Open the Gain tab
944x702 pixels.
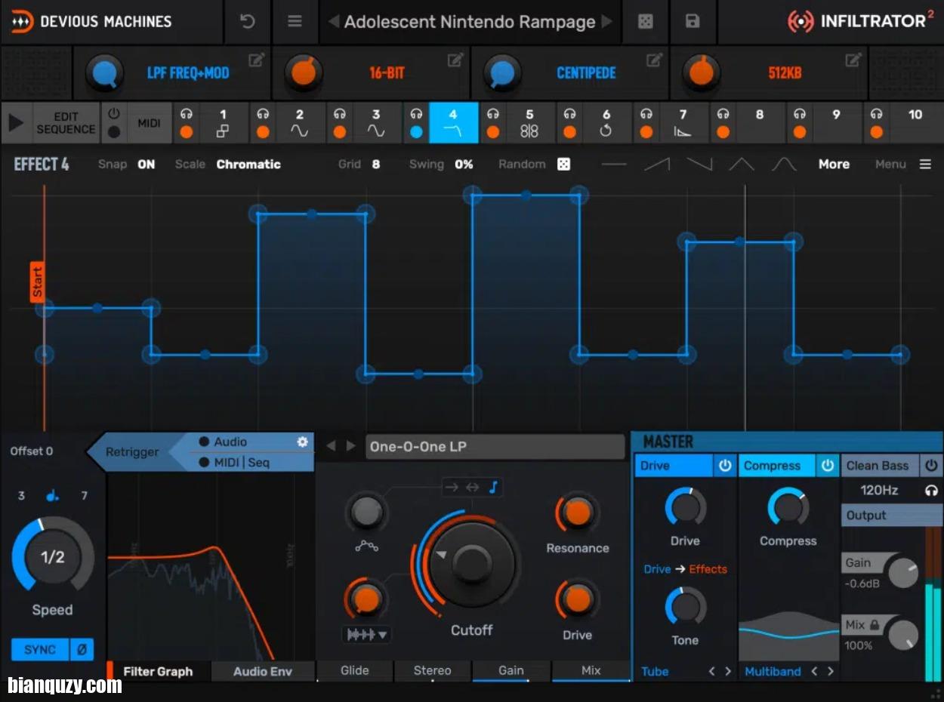point(511,670)
